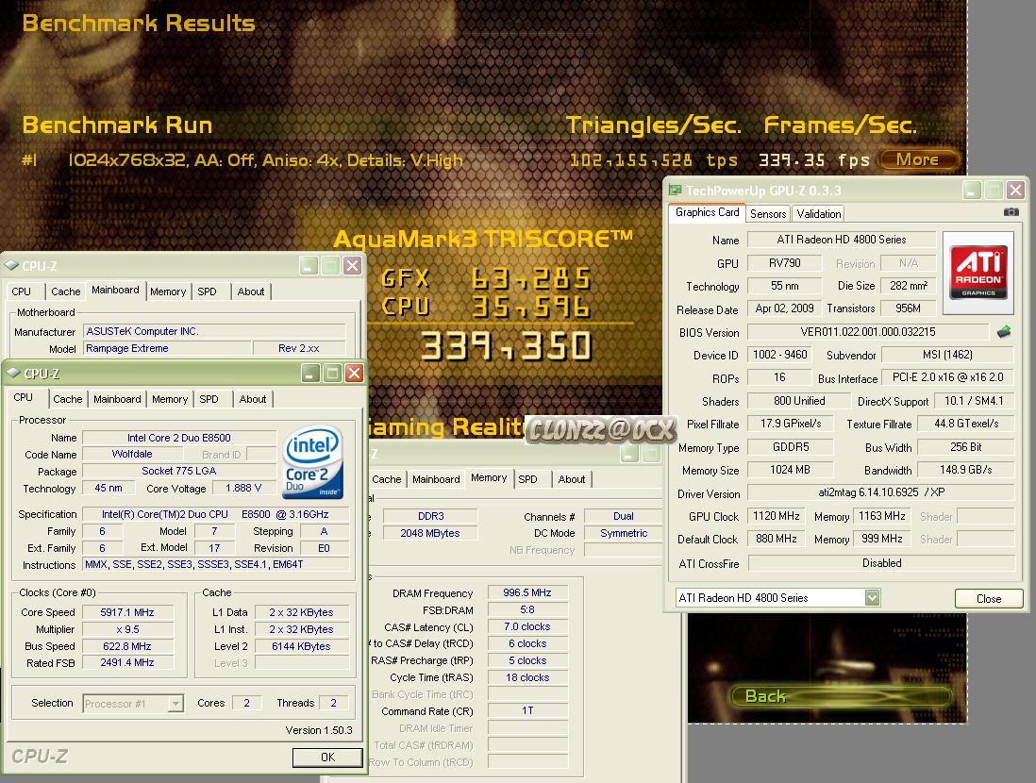Click the More button in AquaMark results
The image size is (1036, 783).
pos(917,159)
